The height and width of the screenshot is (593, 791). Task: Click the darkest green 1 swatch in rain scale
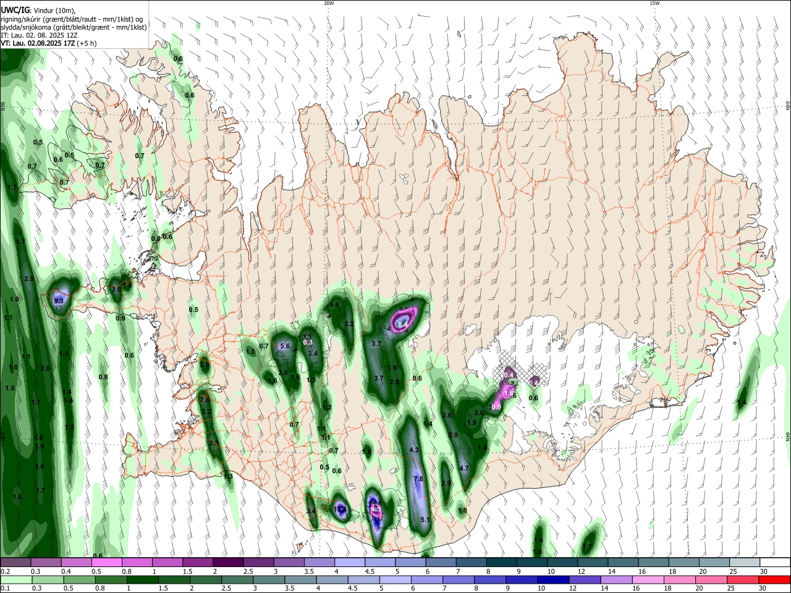pos(143,580)
